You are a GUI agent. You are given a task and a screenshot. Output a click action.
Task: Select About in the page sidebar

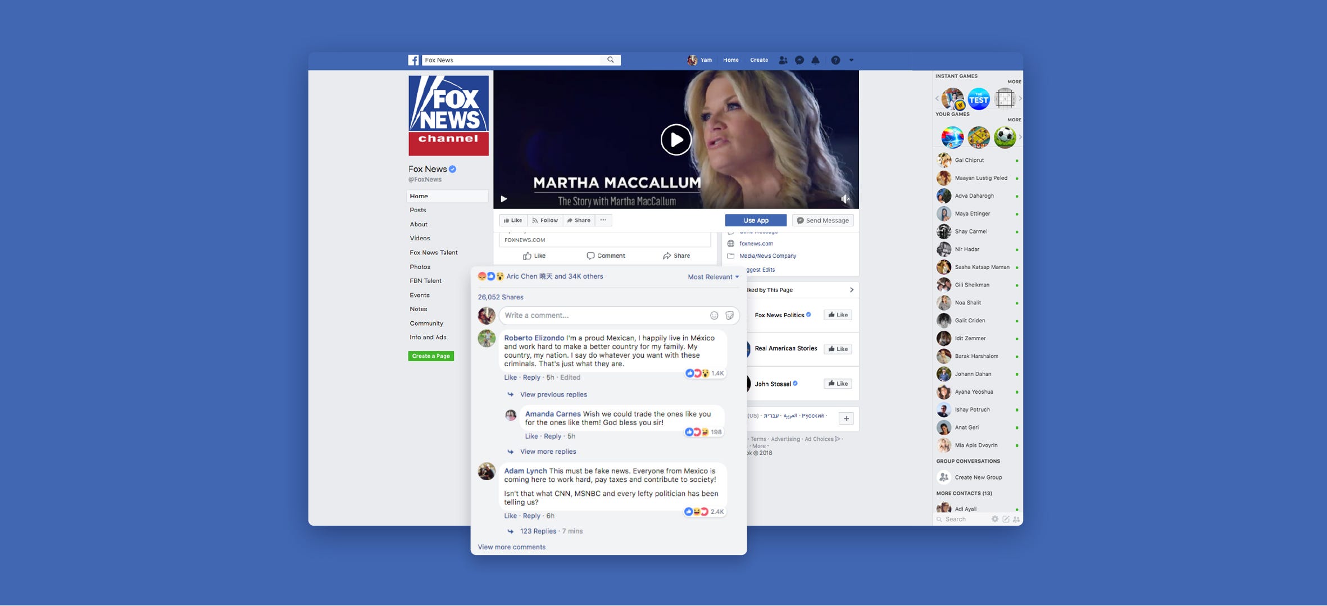click(419, 224)
